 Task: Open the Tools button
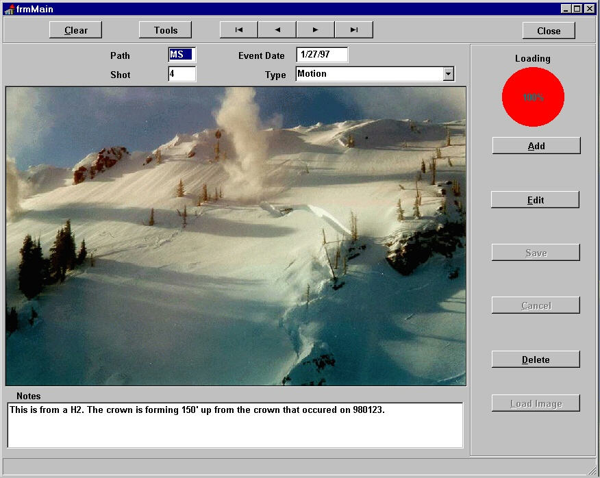tap(165, 30)
